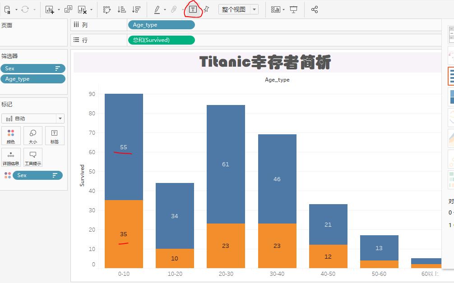Click the blue 30-40 bar segment labeled 46

(277, 179)
